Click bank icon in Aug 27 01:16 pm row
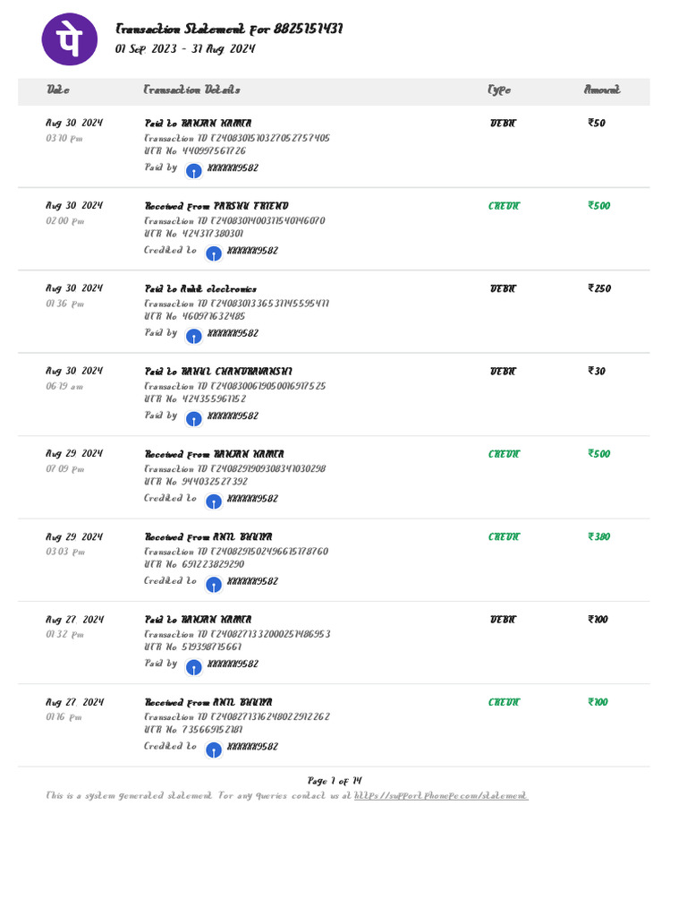 coord(213,750)
